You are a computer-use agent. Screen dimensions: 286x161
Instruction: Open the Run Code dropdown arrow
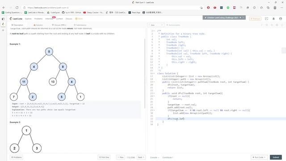tap(265, 157)
